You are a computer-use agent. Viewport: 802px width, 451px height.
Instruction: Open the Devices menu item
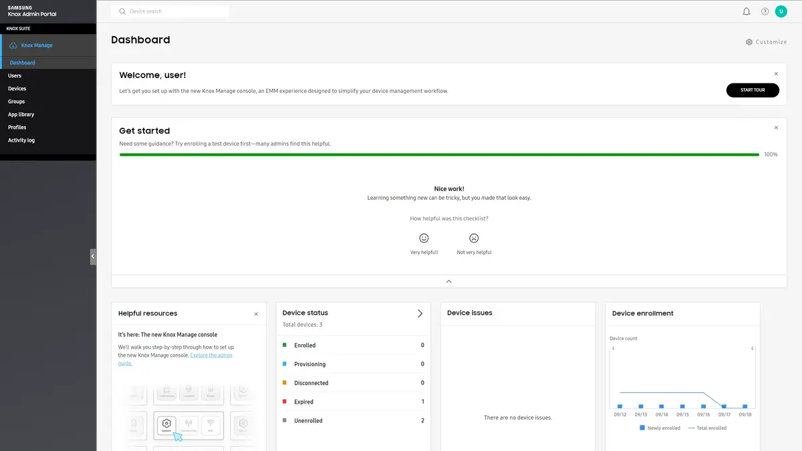click(x=17, y=89)
